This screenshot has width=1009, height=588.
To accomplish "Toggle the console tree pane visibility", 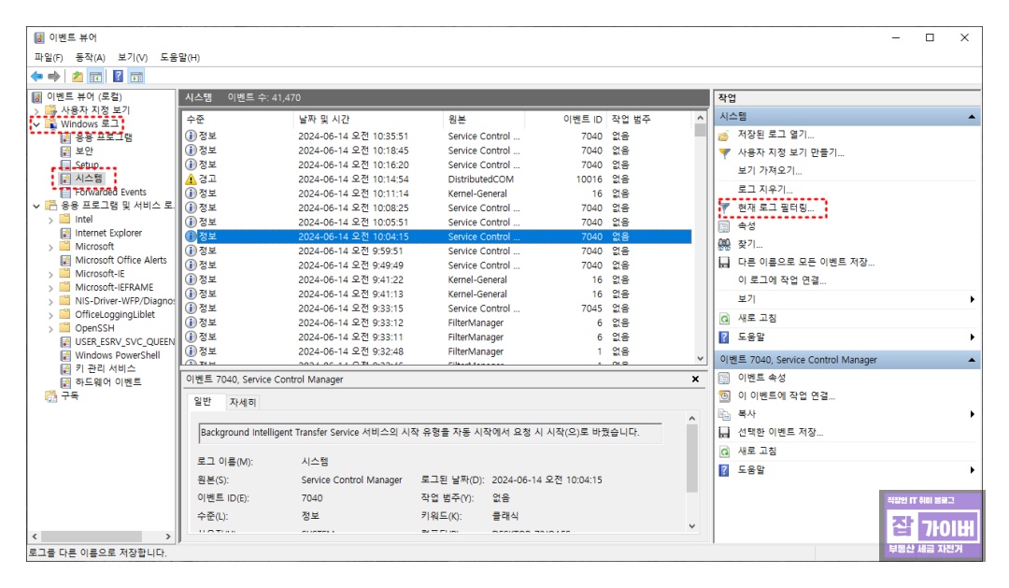I will coord(94,79).
